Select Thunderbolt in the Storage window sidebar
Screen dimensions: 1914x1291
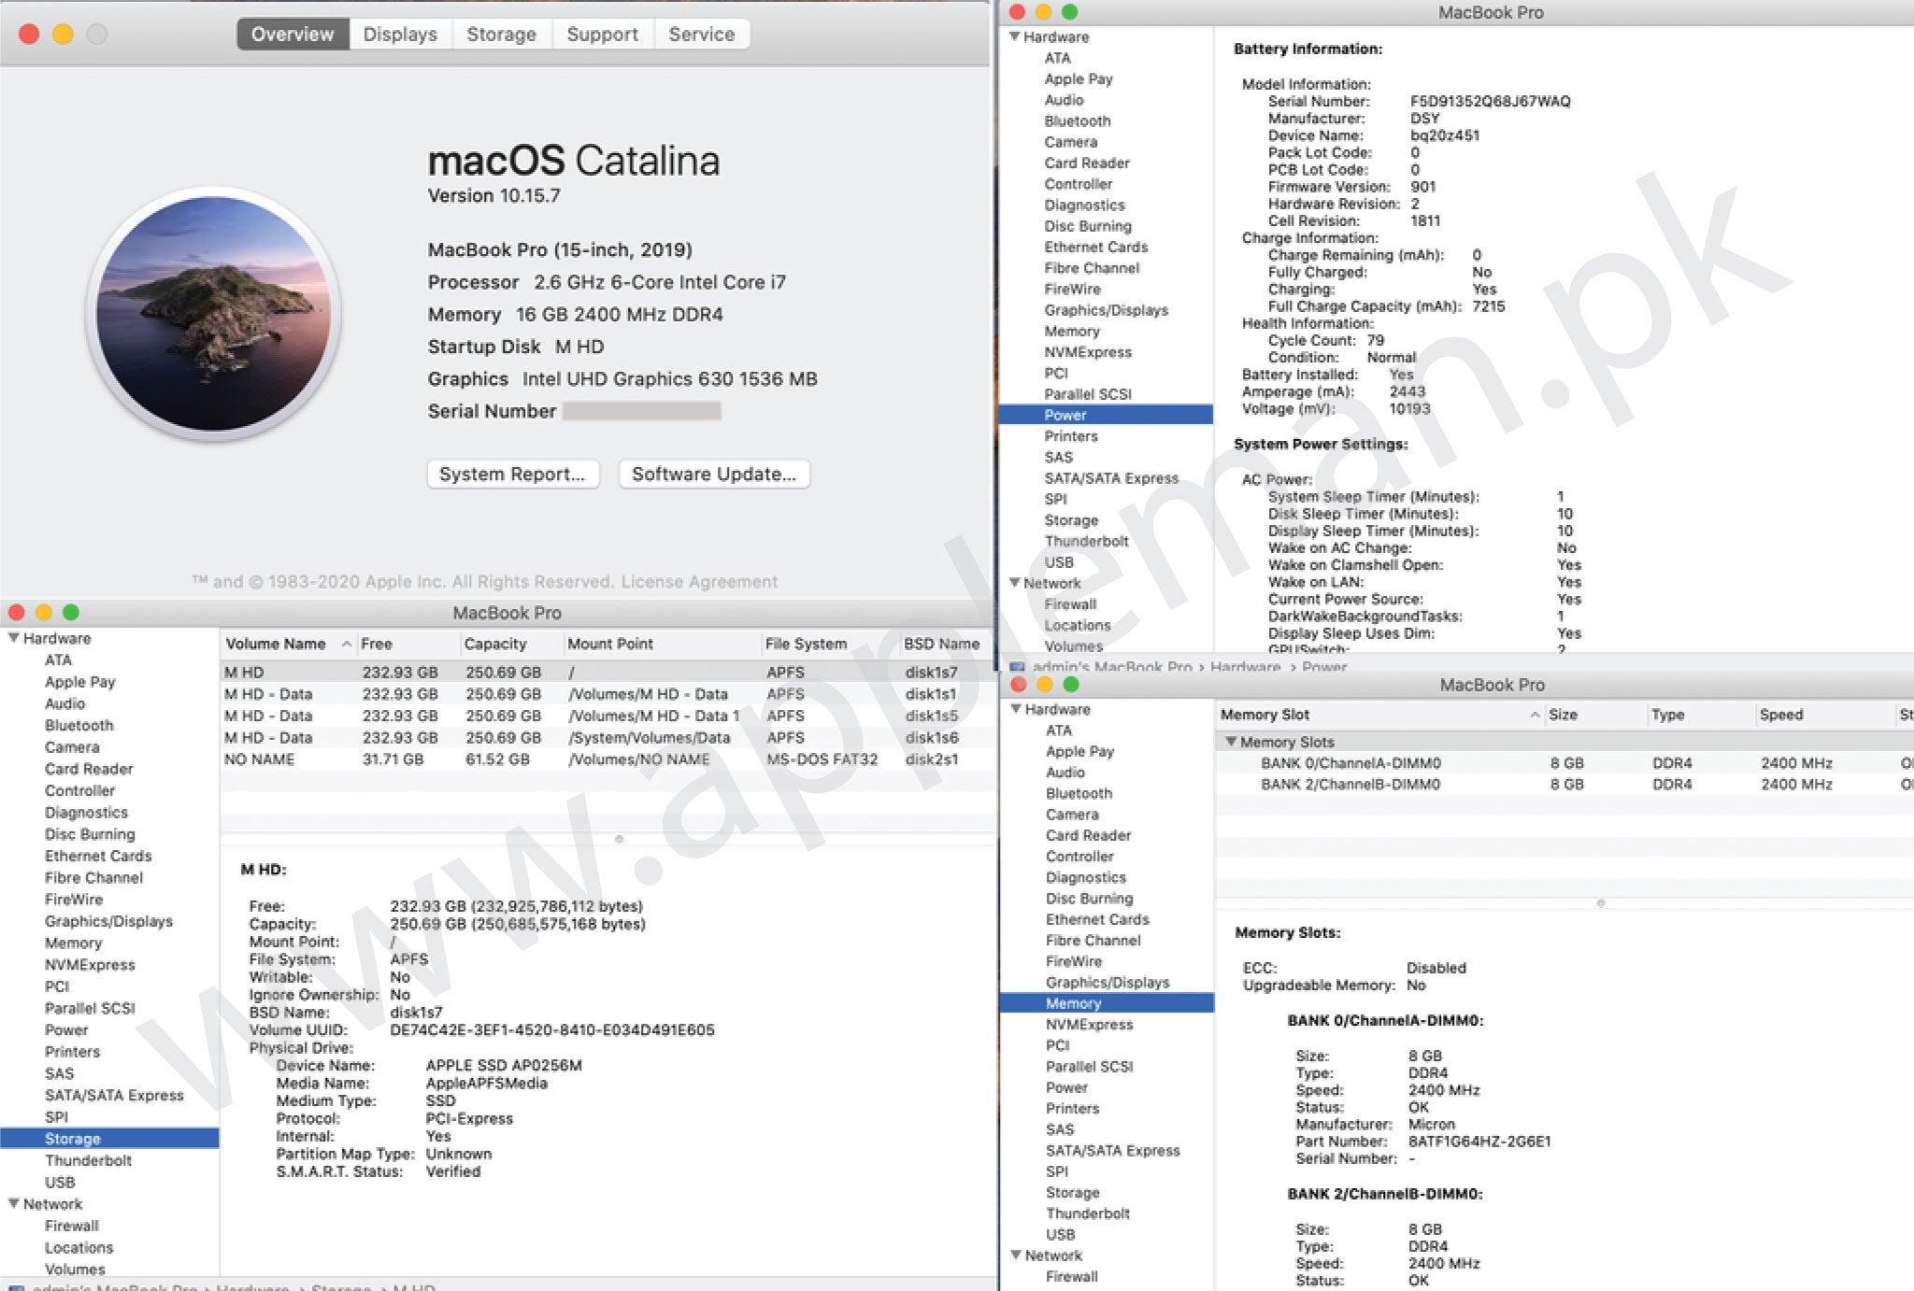click(88, 1160)
